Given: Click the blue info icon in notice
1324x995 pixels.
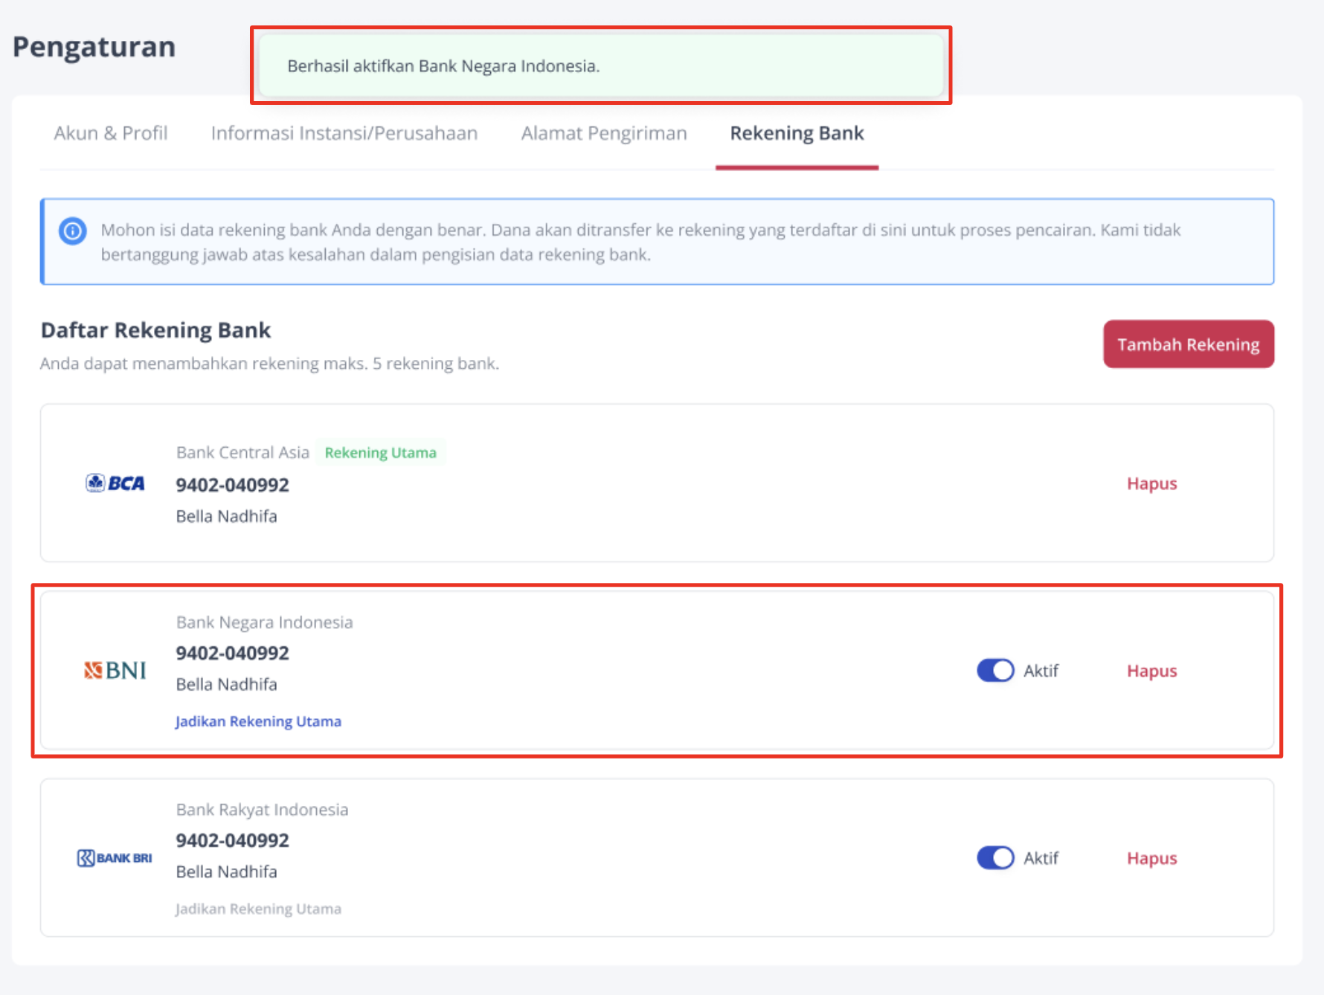Looking at the screenshot, I should point(73,231).
